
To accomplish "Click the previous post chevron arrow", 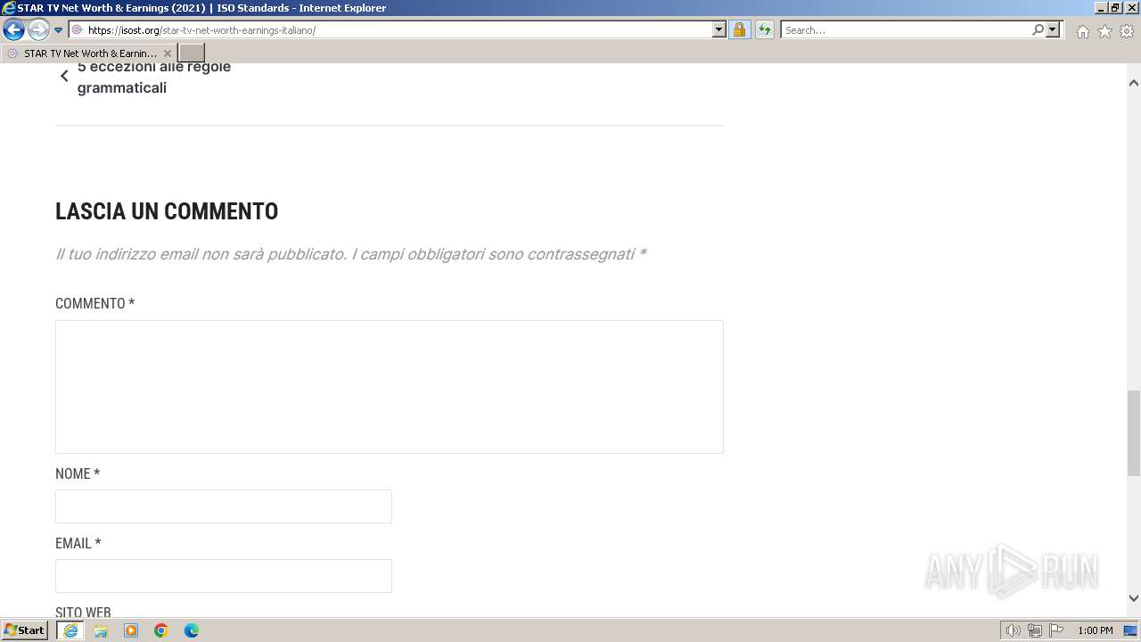I will (64, 77).
